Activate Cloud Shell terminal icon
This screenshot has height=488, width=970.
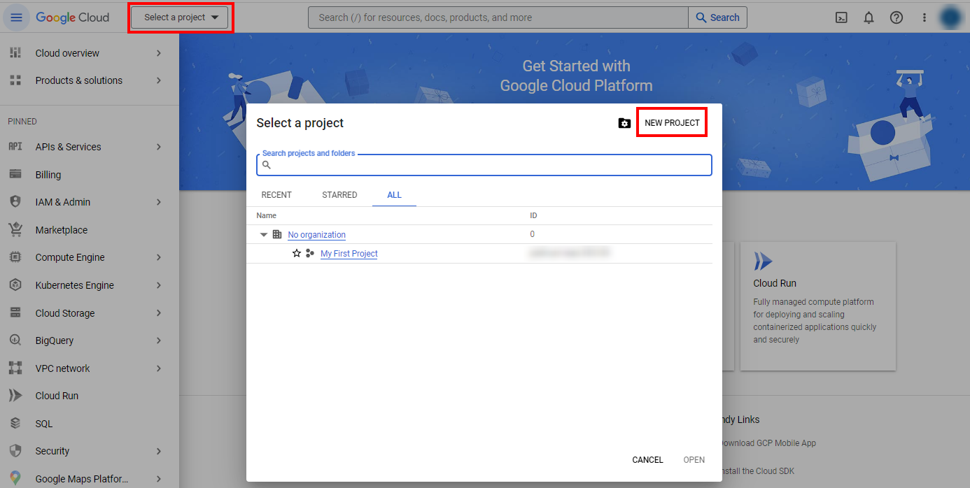(x=841, y=18)
